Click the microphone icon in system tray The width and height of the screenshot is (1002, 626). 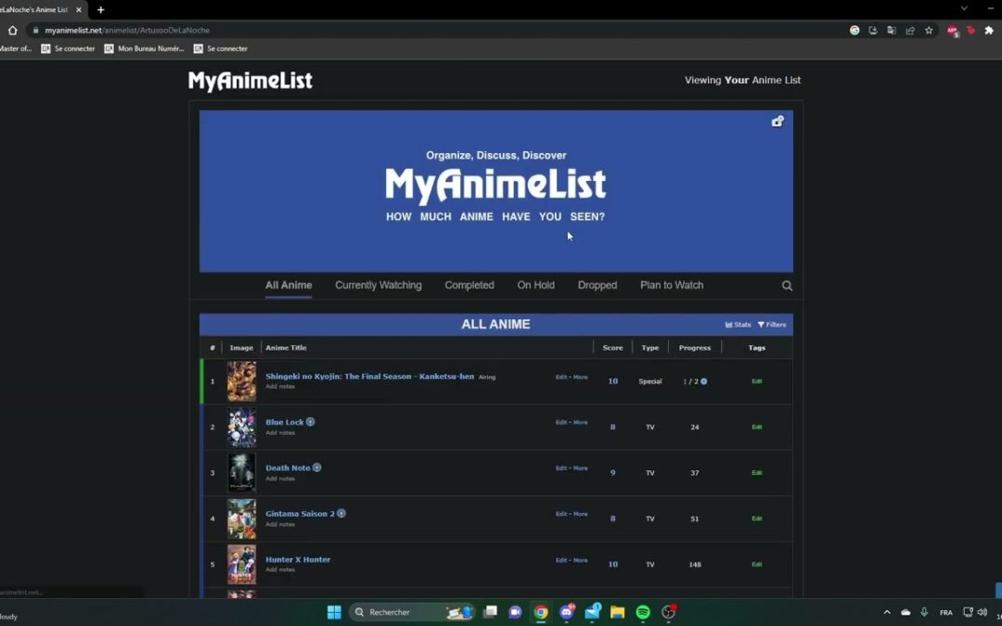coord(924,612)
